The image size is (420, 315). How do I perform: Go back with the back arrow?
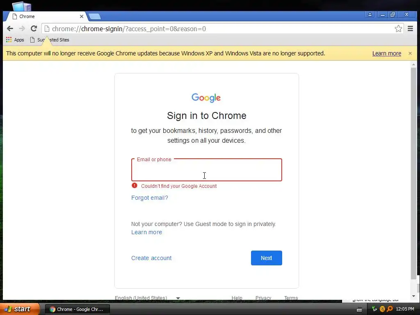pyautogui.click(x=10, y=28)
